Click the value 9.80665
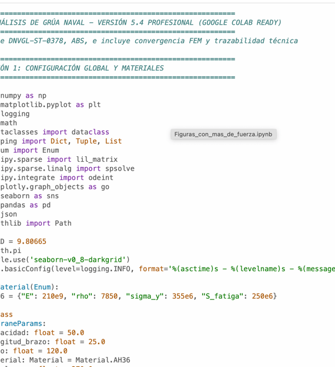The width and height of the screenshot is (335, 367). click(x=32, y=242)
